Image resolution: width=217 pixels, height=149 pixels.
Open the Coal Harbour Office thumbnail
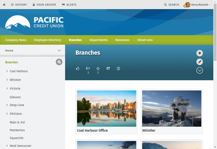[x=106, y=109]
